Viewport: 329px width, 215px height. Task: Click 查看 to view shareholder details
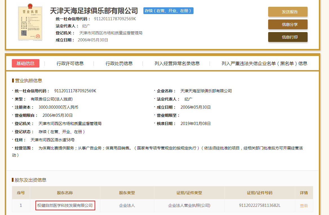point(304,205)
